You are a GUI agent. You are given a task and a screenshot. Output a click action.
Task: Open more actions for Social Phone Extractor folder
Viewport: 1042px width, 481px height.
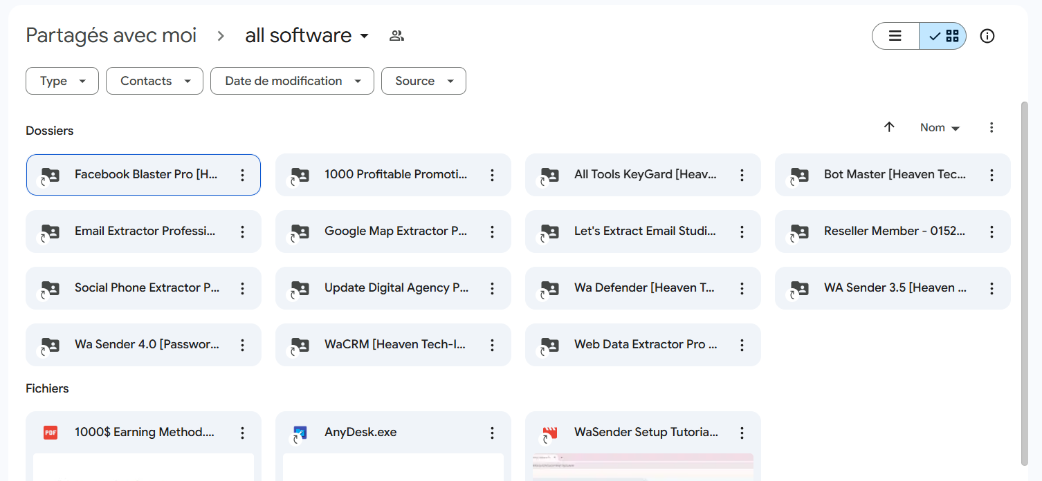click(243, 288)
